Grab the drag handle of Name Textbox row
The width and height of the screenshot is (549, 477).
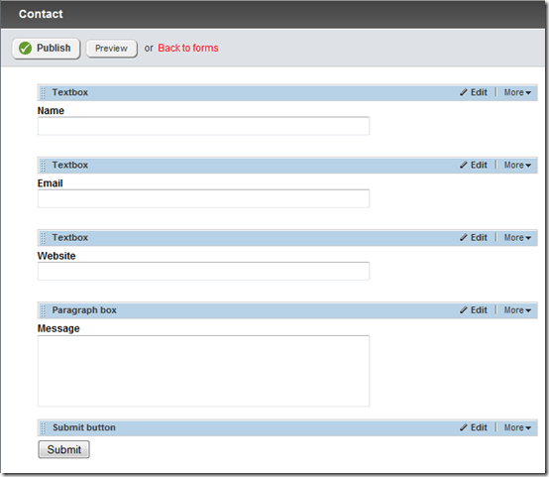(43, 92)
